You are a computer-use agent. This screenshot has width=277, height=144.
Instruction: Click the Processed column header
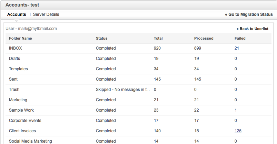(x=204, y=38)
